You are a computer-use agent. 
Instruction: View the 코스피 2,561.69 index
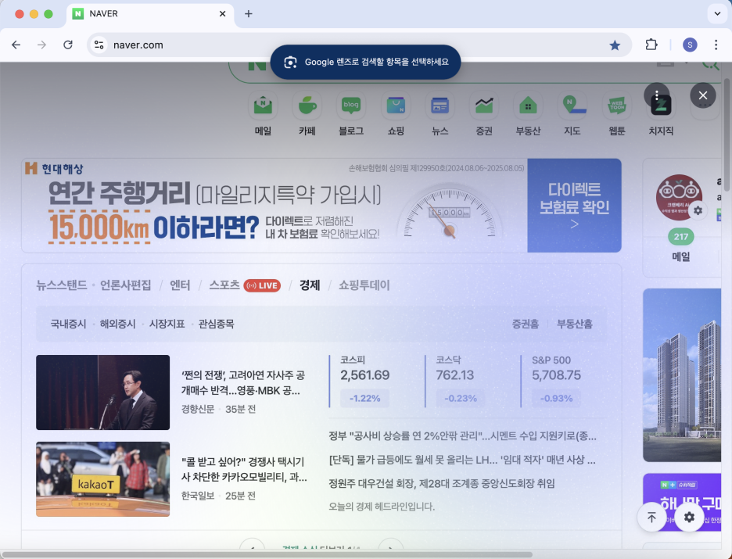tap(365, 382)
